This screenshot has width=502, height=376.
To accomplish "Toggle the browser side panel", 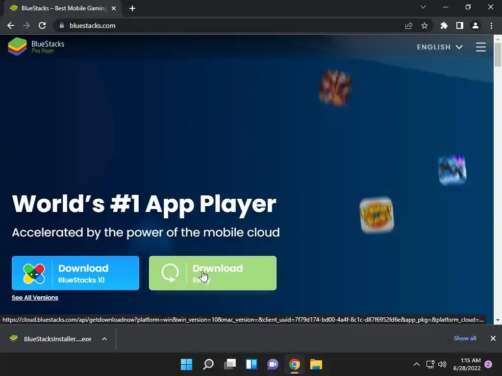I will (x=460, y=25).
